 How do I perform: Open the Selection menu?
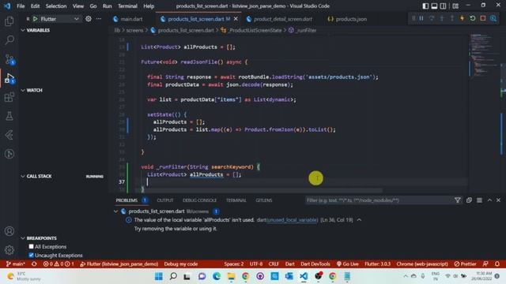coord(56,6)
